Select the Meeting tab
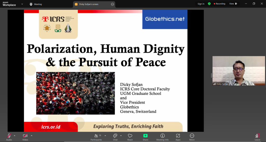Screen dimensions: 266x142 coord(36,4)
